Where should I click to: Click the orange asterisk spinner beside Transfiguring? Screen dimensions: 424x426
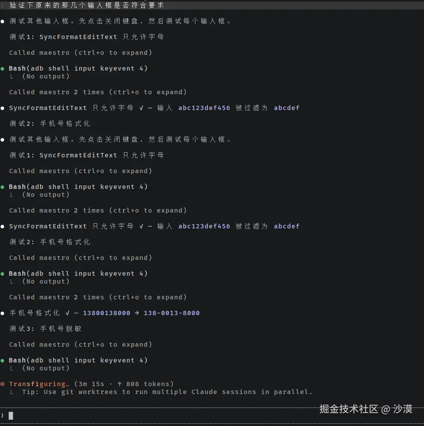pos(3,384)
